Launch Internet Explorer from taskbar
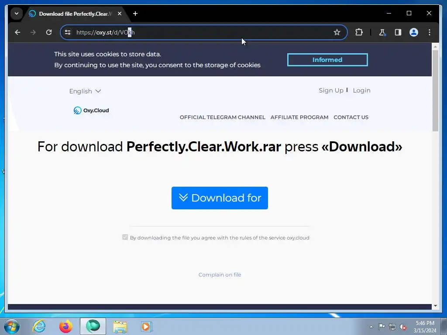The width and height of the screenshot is (447, 335). (x=39, y=326)
